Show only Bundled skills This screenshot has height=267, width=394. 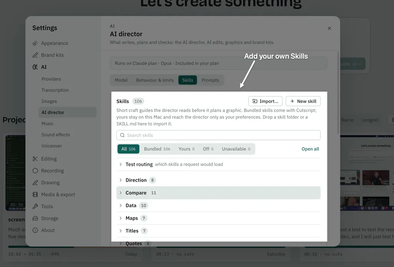pyautogui.click(x=157, y=149)
